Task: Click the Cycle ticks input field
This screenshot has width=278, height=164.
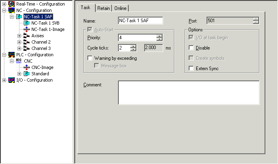Action: click(x=124, y=48)
